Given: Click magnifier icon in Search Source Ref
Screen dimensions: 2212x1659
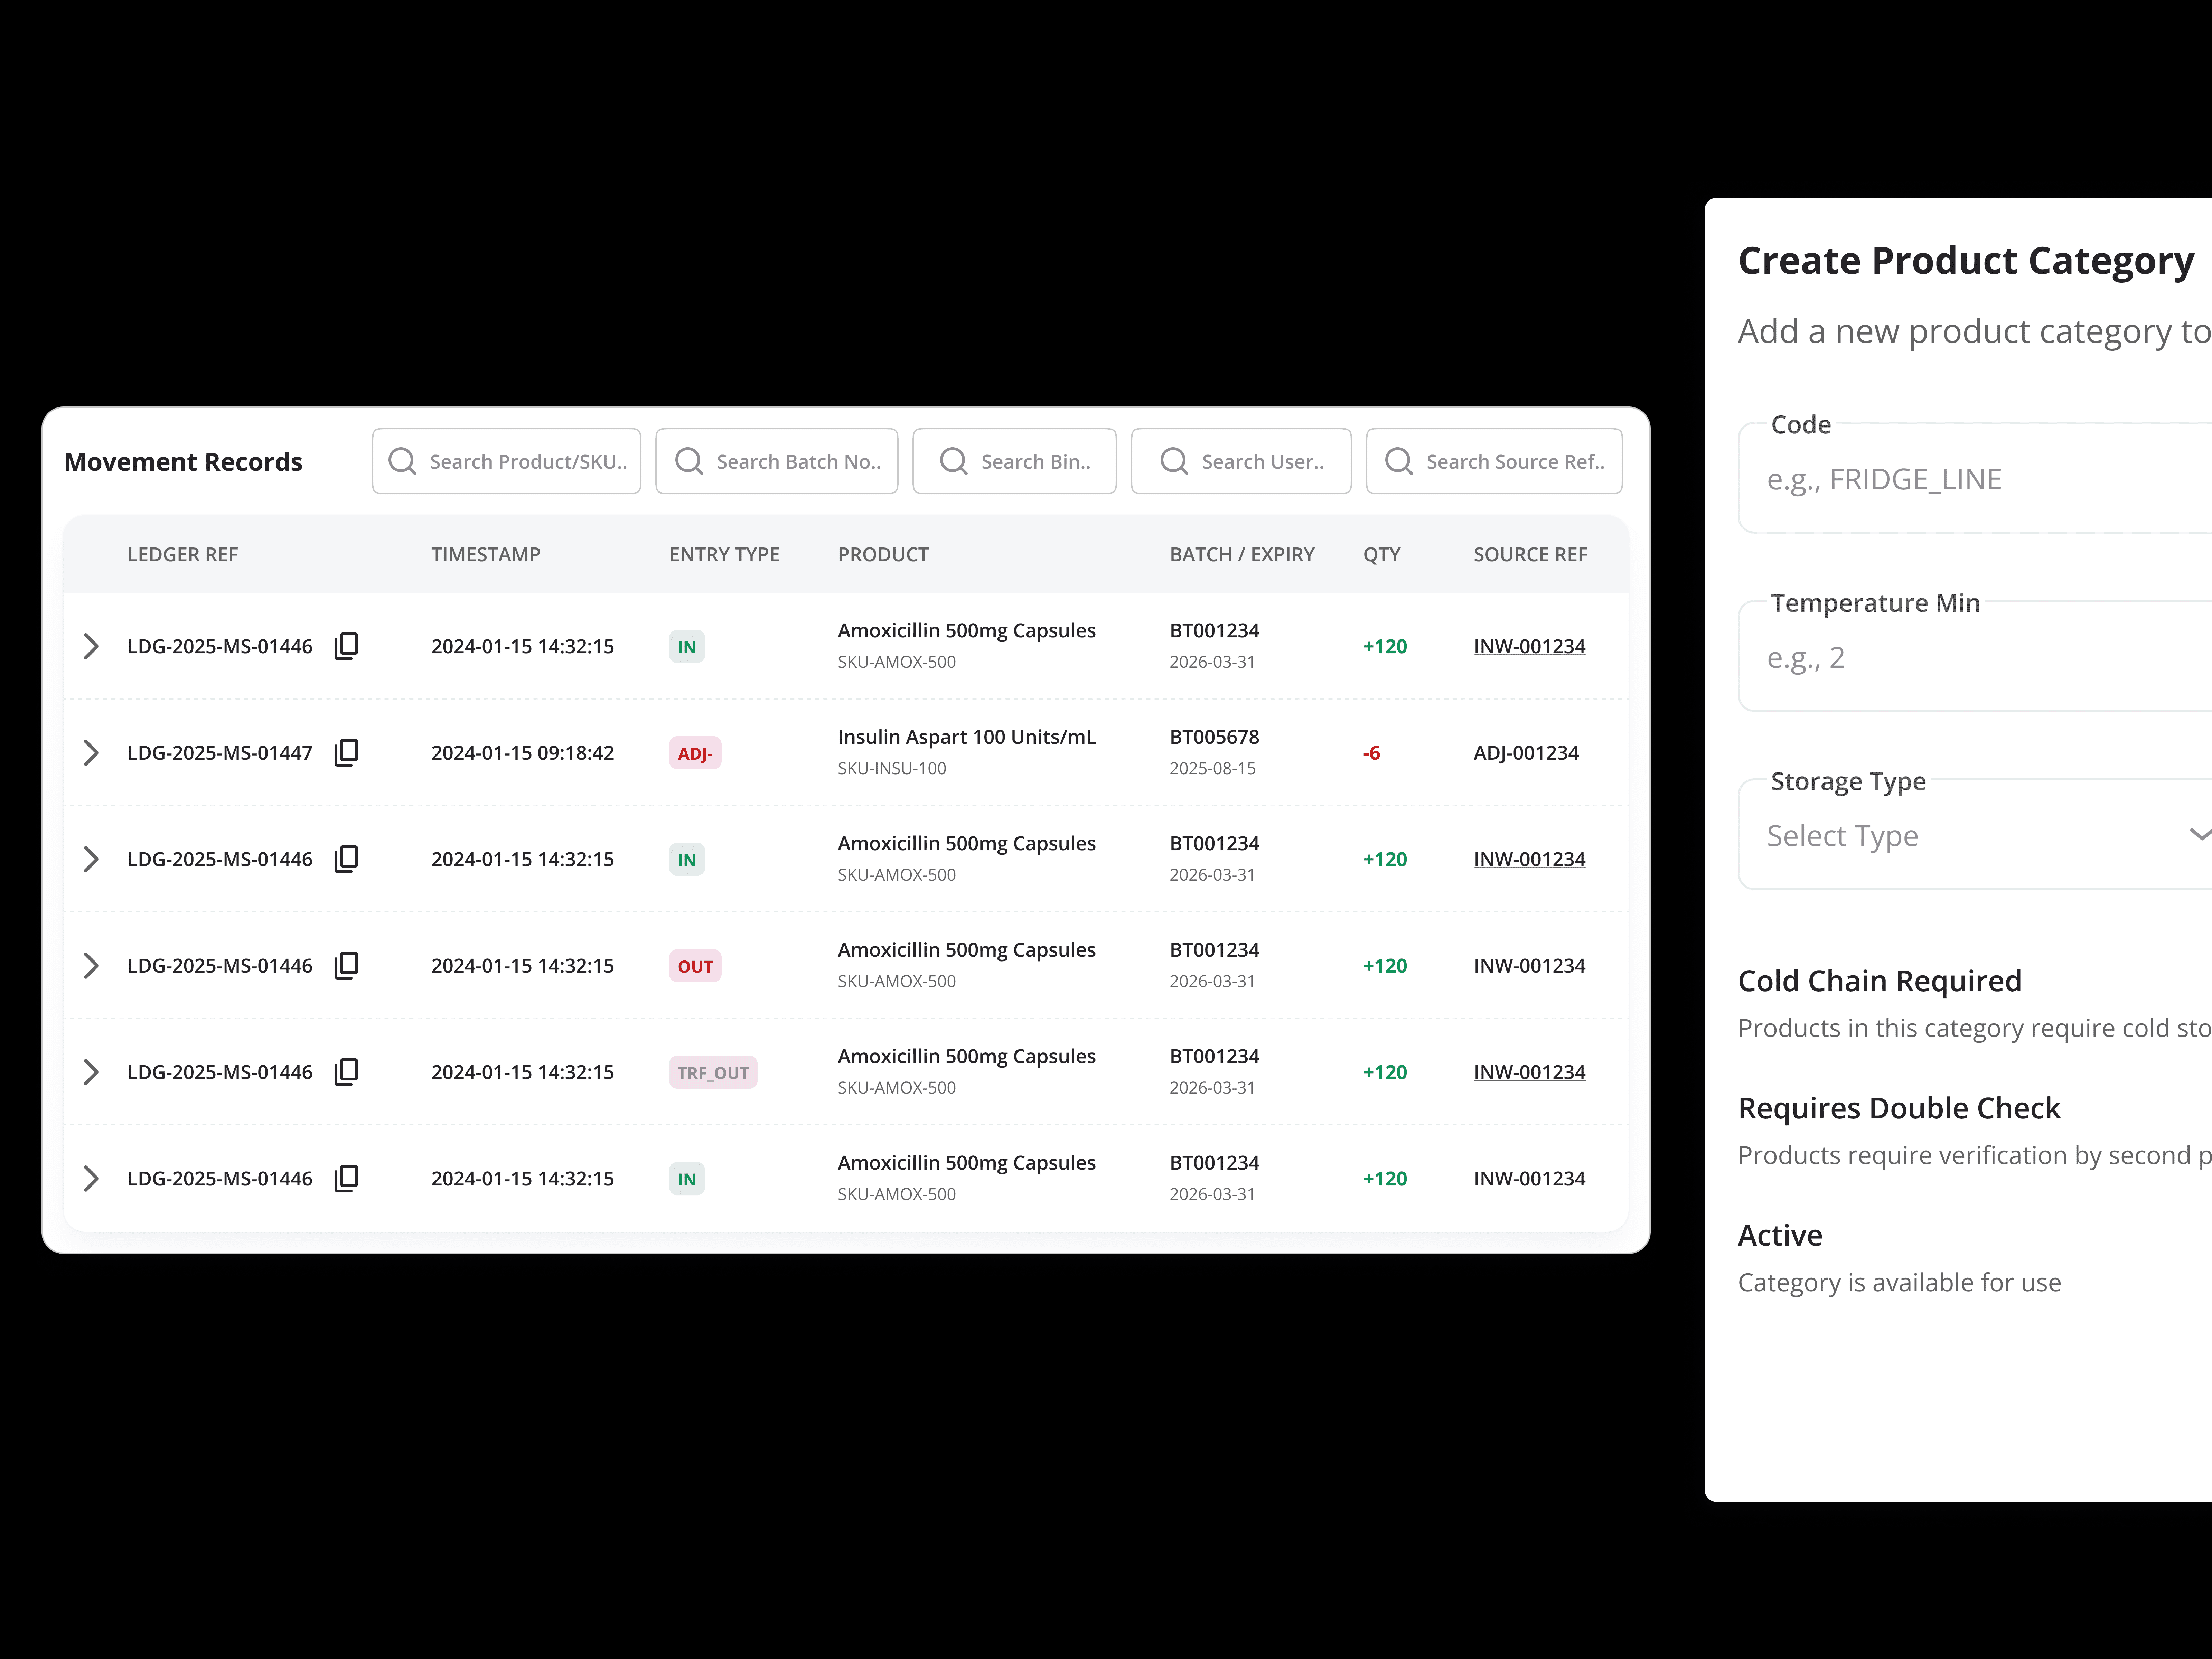Looking at the screenshot, I should tap(1398, 461).
